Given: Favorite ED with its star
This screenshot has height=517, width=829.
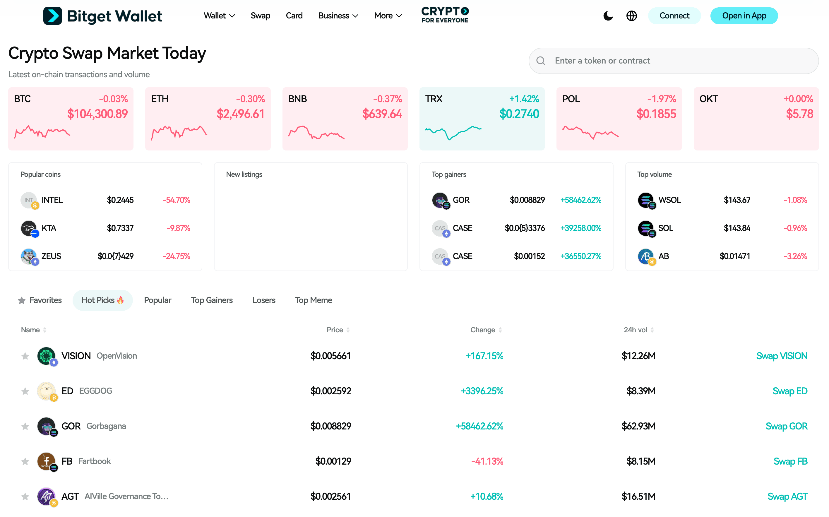Looking at the screenshot, I should [25, 391].
